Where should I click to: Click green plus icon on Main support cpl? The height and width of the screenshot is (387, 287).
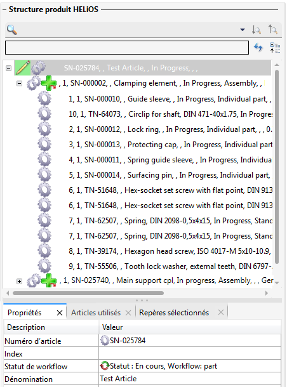(x=49, y=280)
